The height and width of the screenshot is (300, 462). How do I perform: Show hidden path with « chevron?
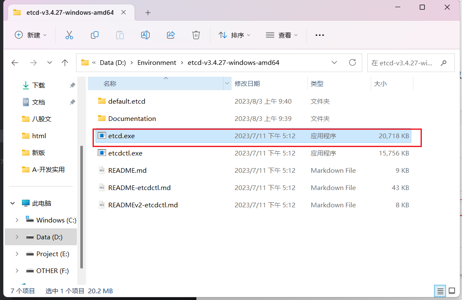pos(94,63)
